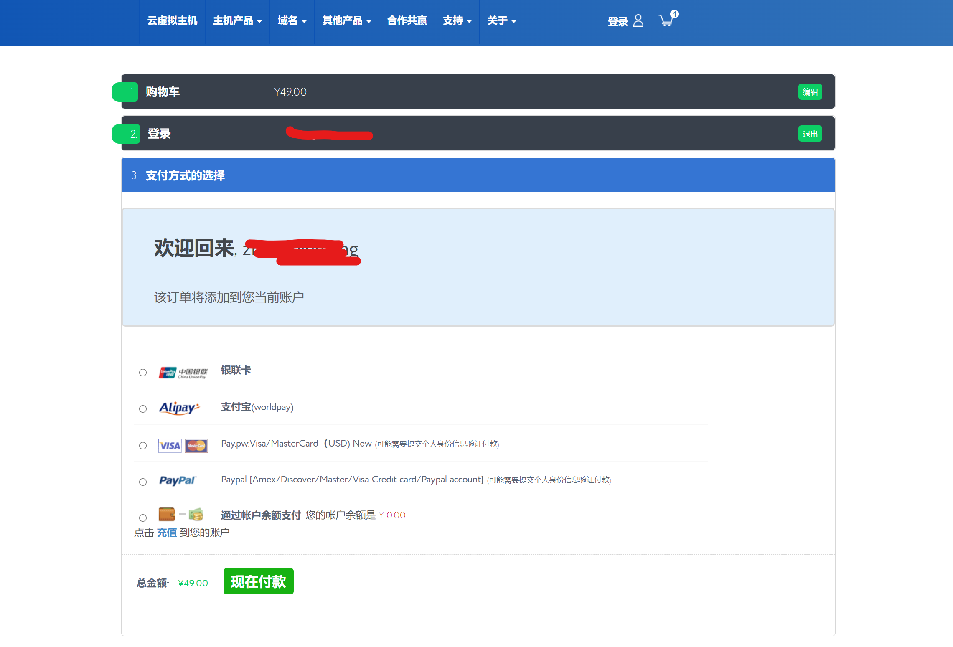Screen dimensions: 953x647
Task: Expand the 域名 dropdown menu
Action: pyautogui.click(x=292, y=21)
